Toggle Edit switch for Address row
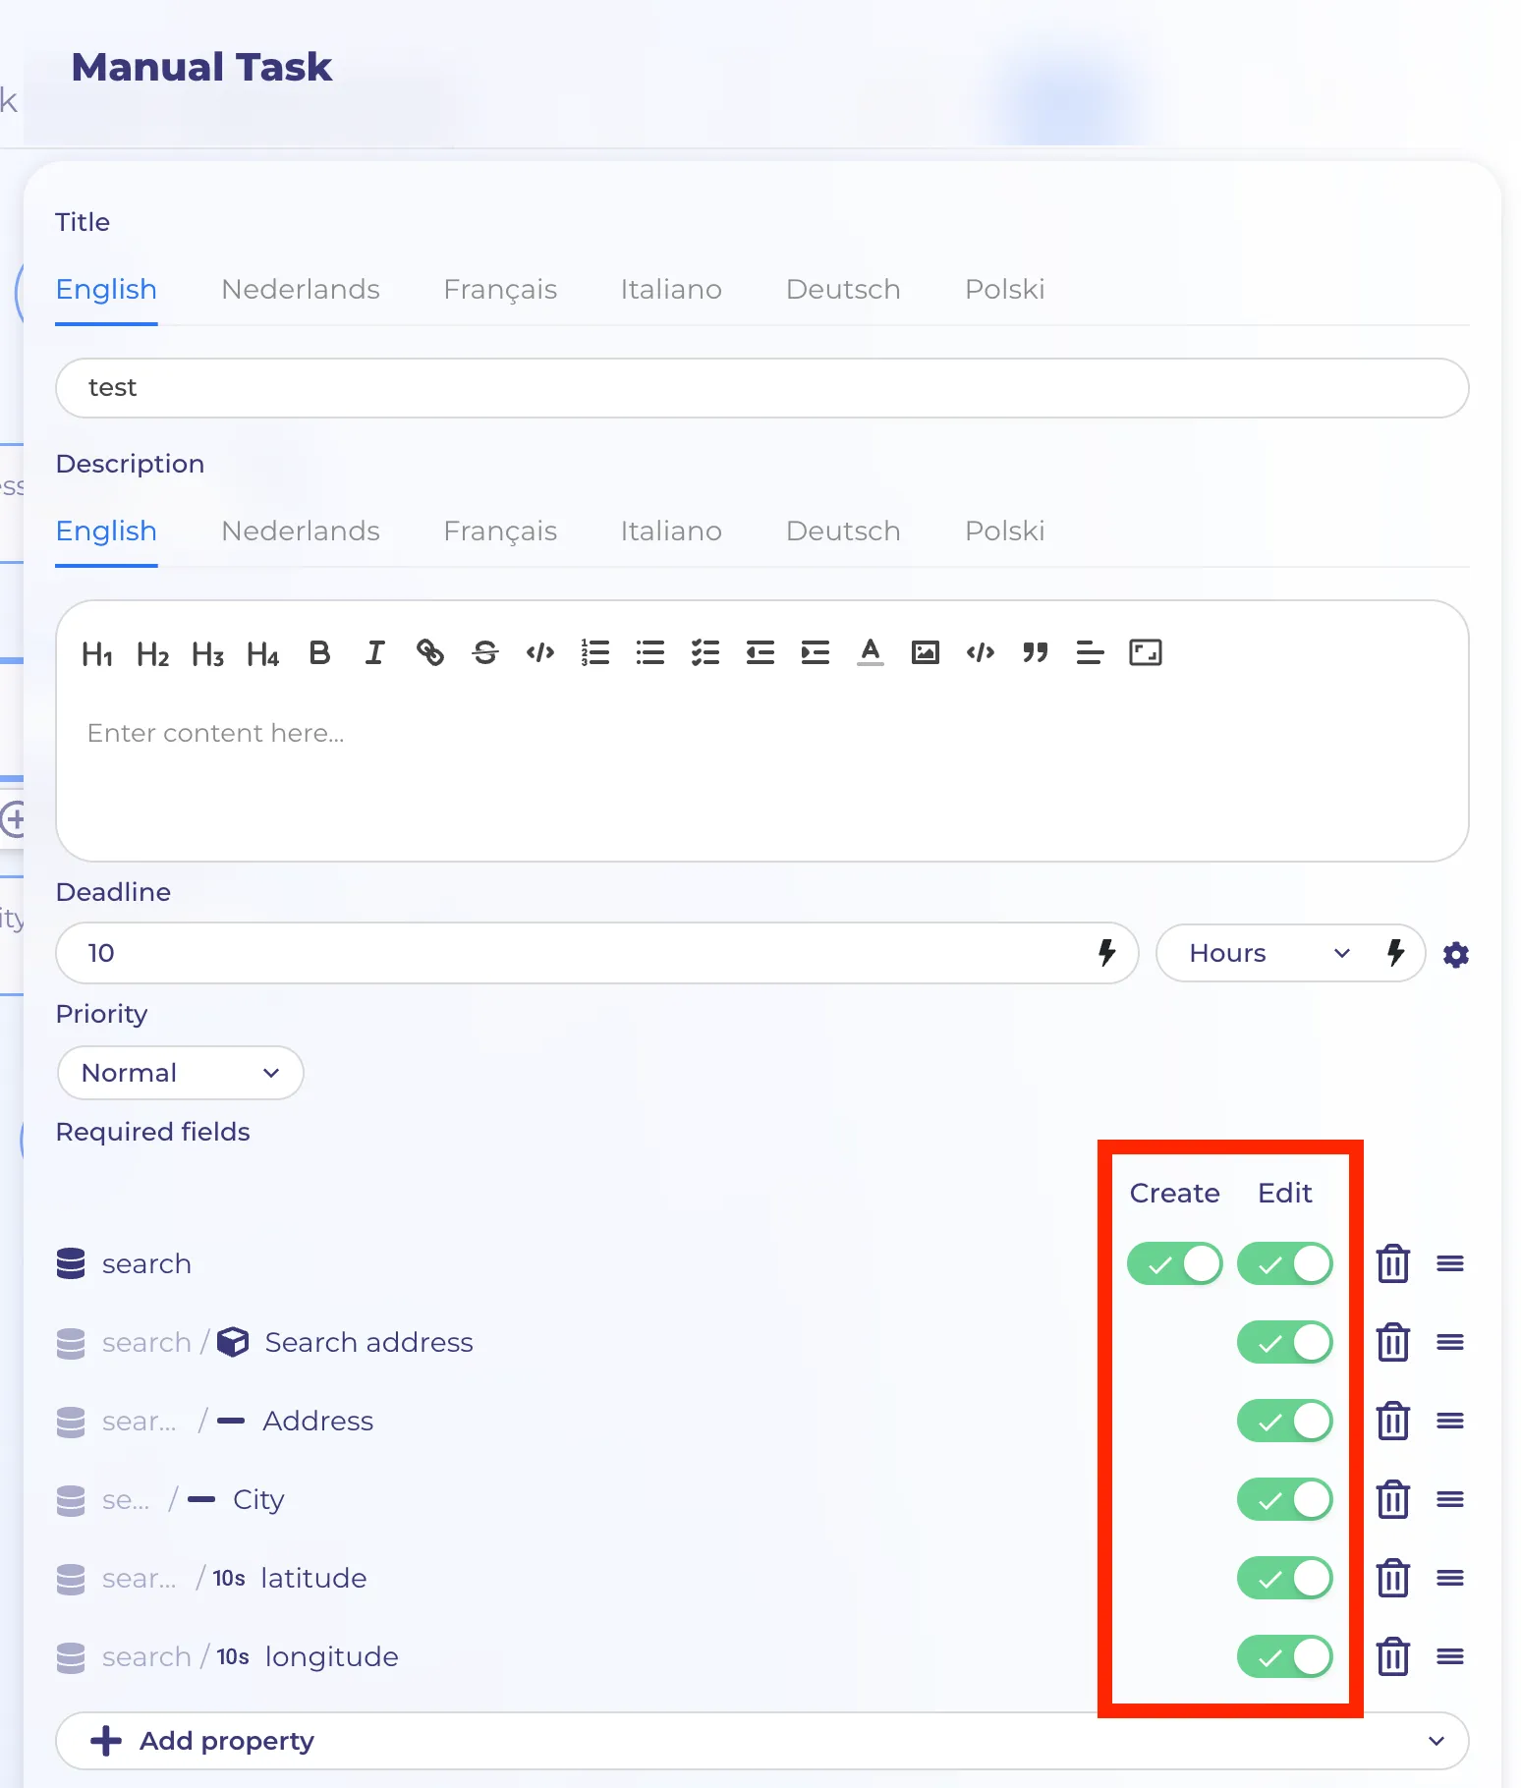 (x=1285, y=1421)
